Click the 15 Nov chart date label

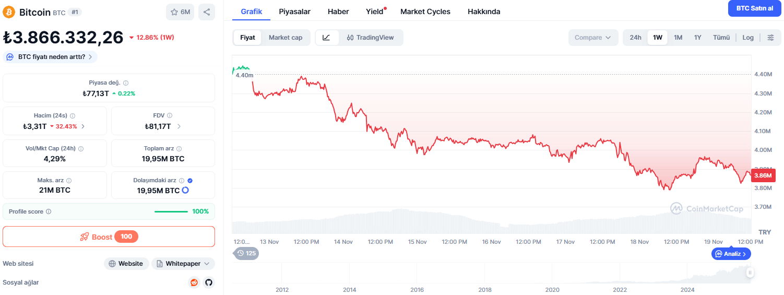point(418,242)
